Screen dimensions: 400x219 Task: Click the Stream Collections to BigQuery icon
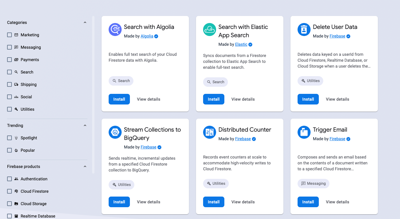(115, 132)
